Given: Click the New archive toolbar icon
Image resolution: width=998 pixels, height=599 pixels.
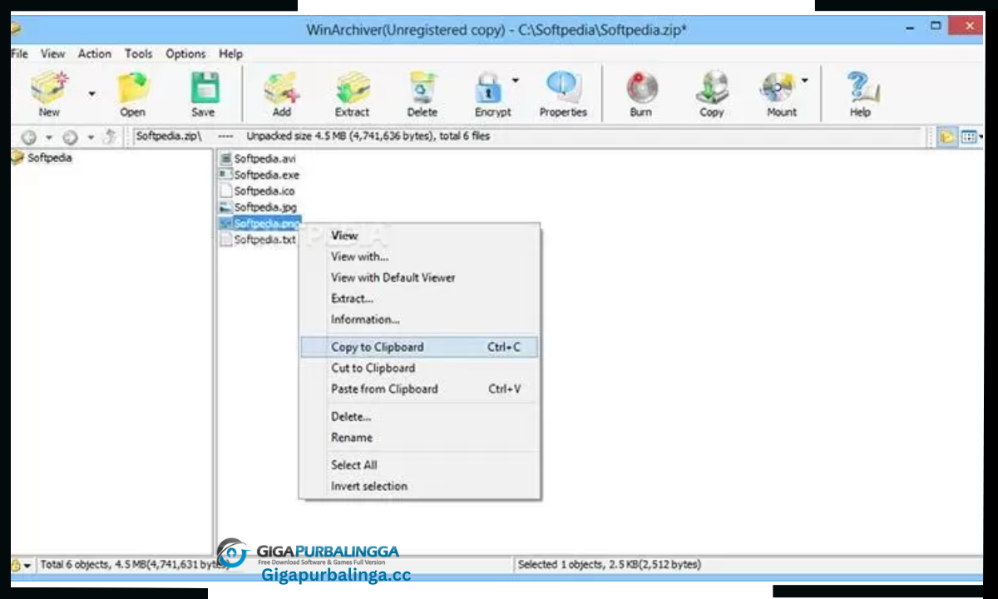Looking at the screenshot, I should [x=49, y=88].
